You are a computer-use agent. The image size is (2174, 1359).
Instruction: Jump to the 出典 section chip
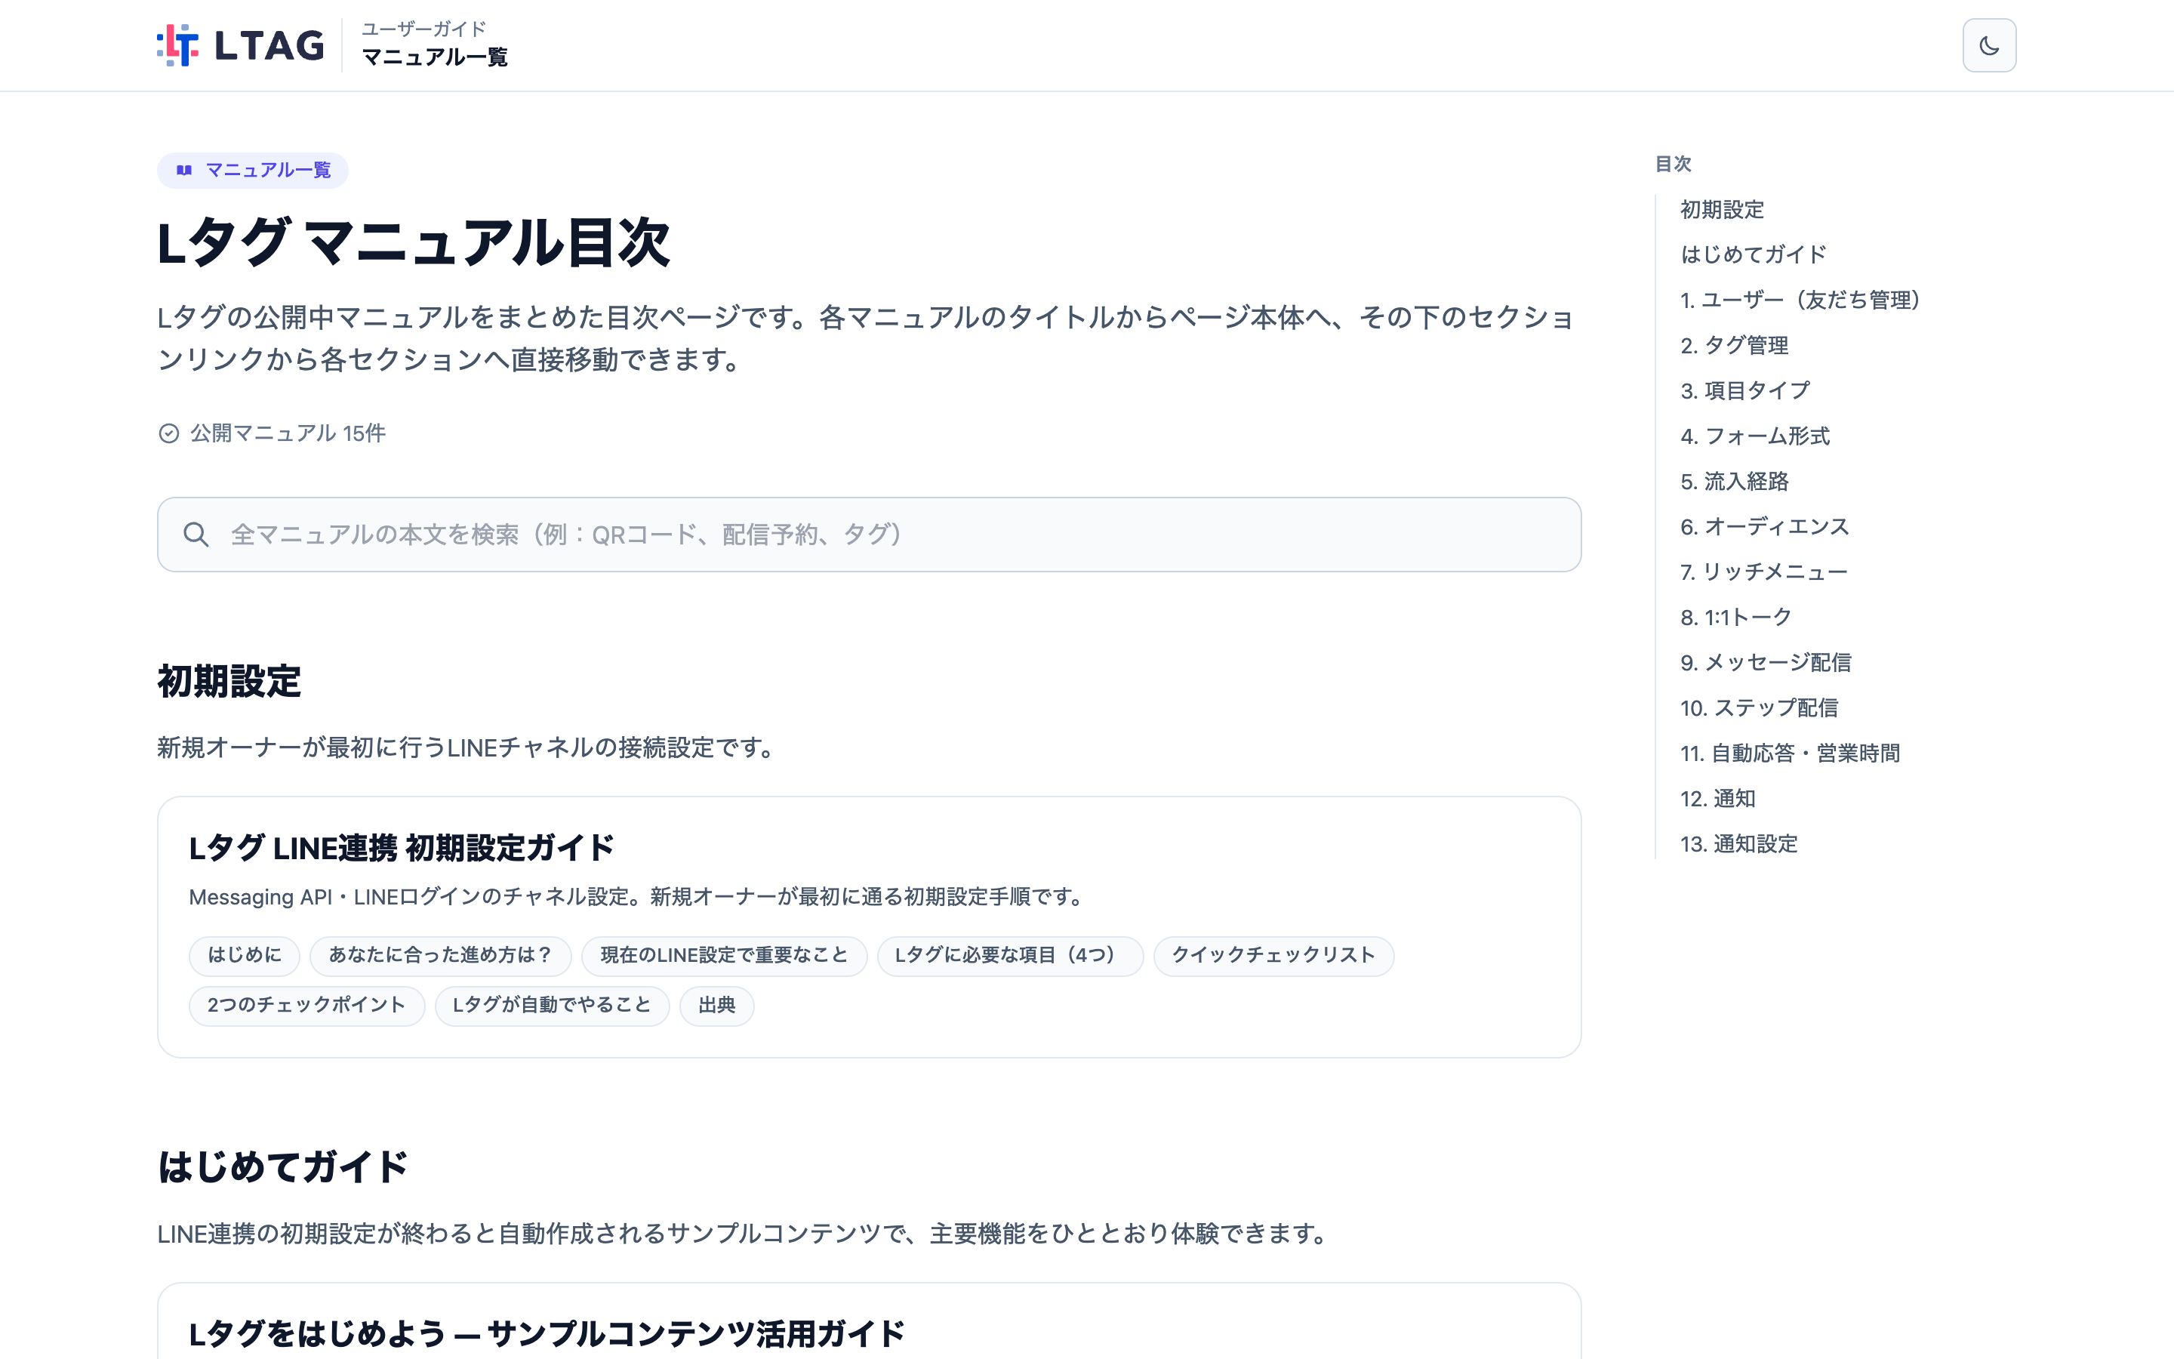[717, 1005]
